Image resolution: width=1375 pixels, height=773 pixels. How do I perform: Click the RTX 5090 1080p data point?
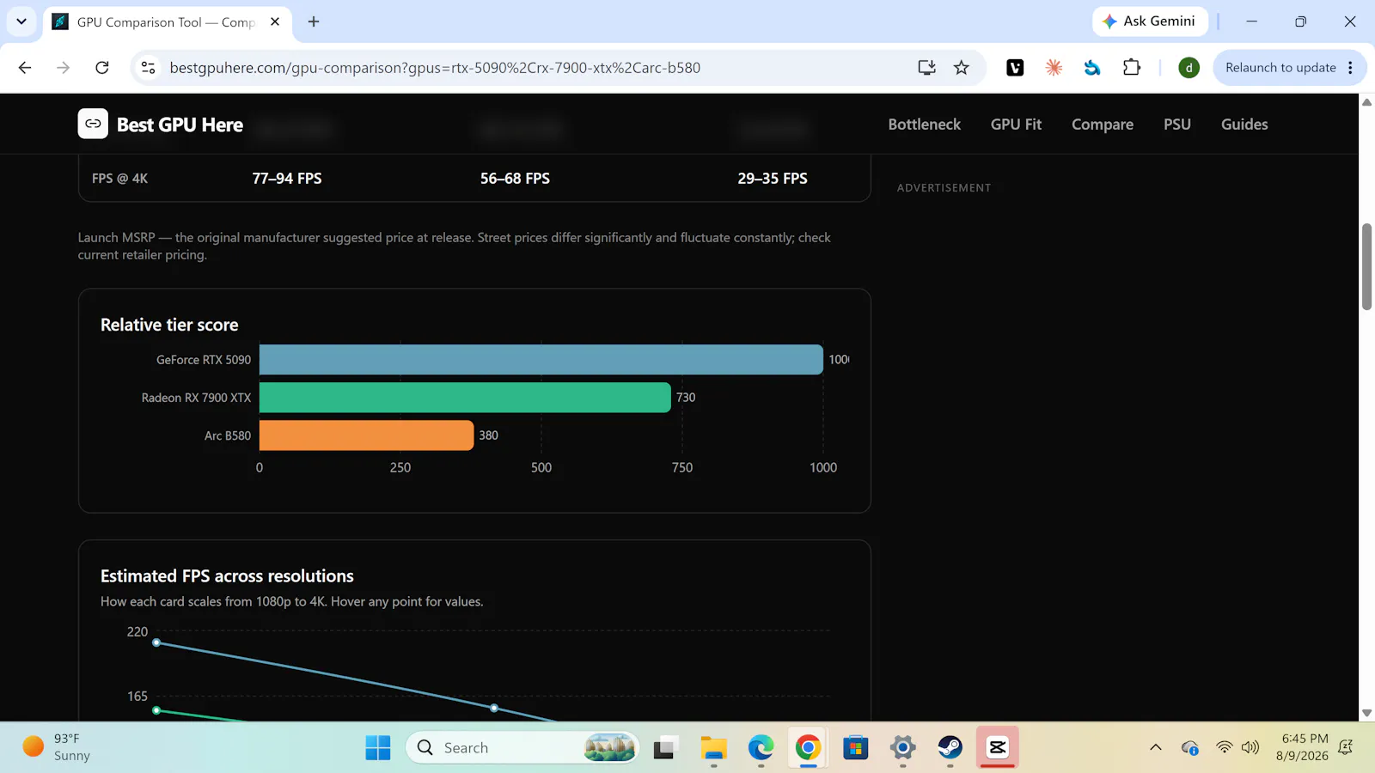click(156, 642)
